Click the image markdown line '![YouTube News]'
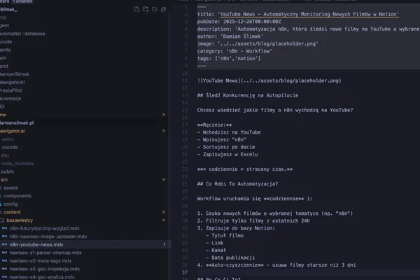 pos(269,80)
